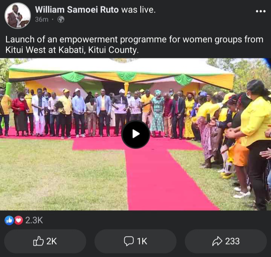Screen dimensions: 271x257
Task: Click the red heart reaction icon
Action: 18,221
